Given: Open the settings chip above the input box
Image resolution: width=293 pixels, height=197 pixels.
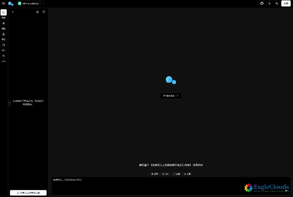Looking at the screenshot, I should coord(187,174).
